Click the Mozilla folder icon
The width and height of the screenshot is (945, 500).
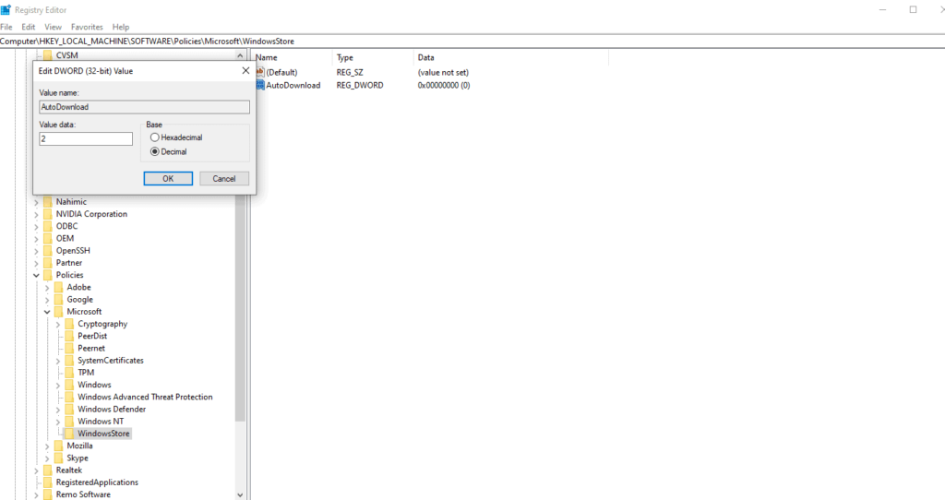58,446
